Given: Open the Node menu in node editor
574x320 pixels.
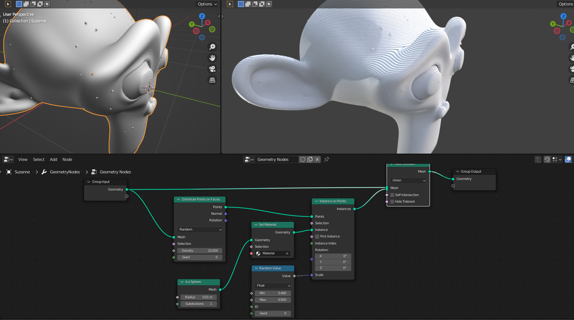Looking at the screenshot, I should [67, 159].
